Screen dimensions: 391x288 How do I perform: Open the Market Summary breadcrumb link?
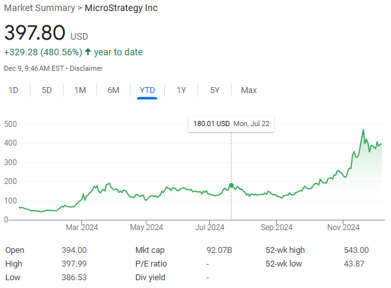pyautogui.click(x=40, y=8)
